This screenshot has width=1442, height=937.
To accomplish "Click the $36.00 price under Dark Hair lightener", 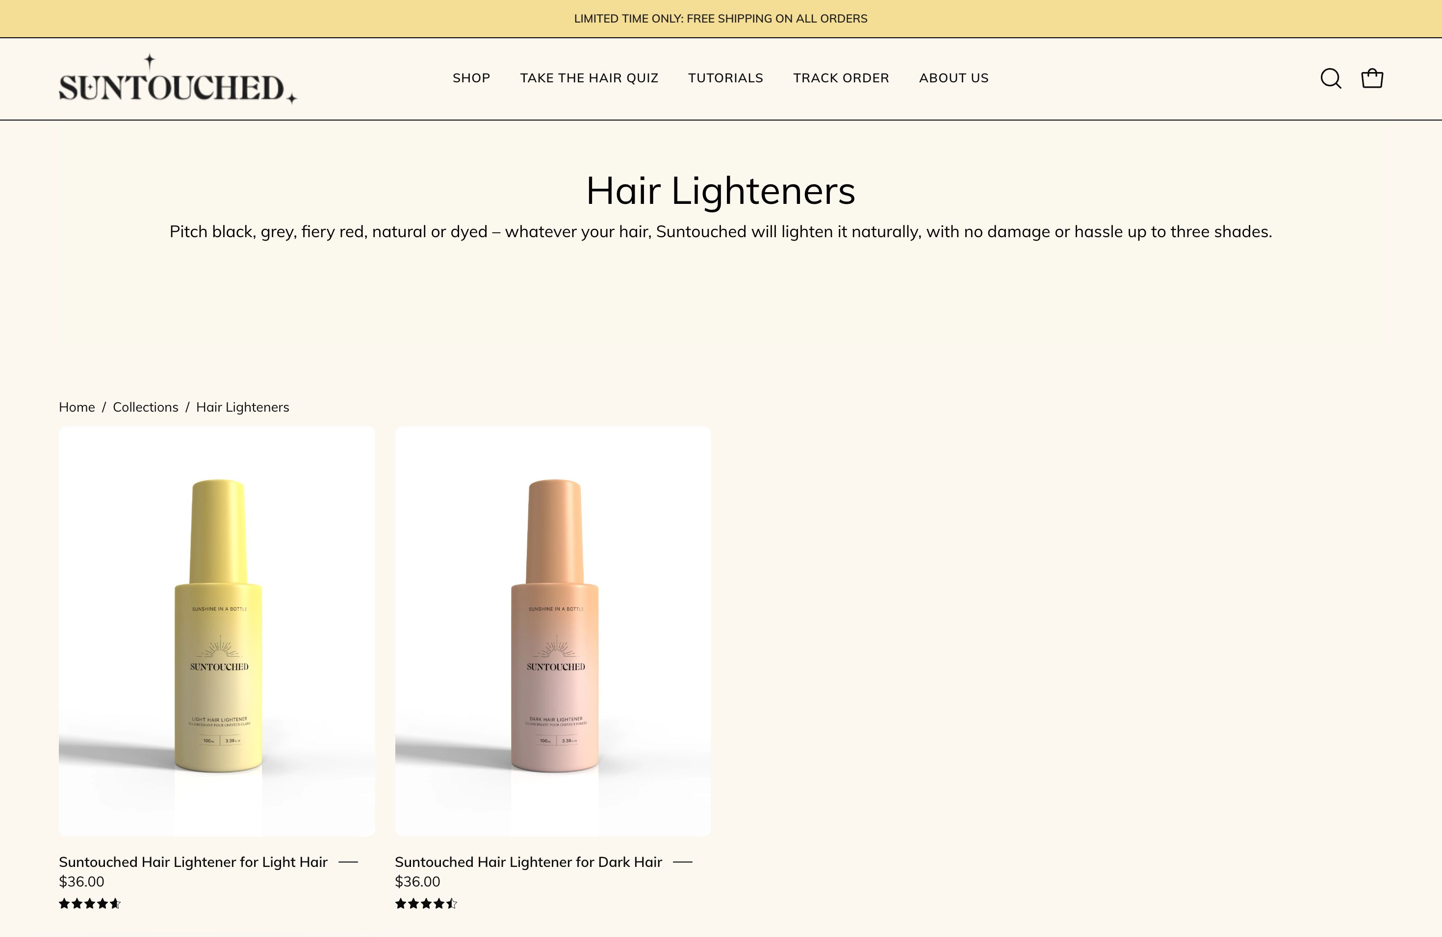I will coord(417,882).
